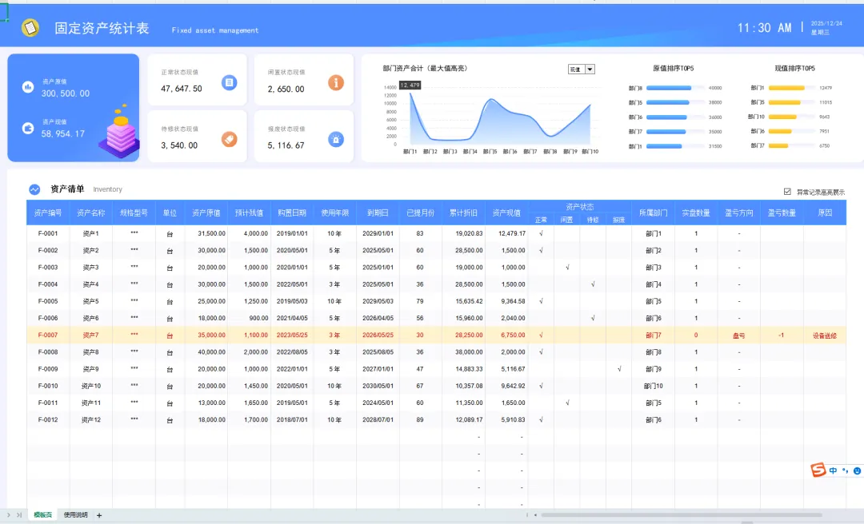Add a new sheet with plus button
864x524 pixels.
point(99,515)
